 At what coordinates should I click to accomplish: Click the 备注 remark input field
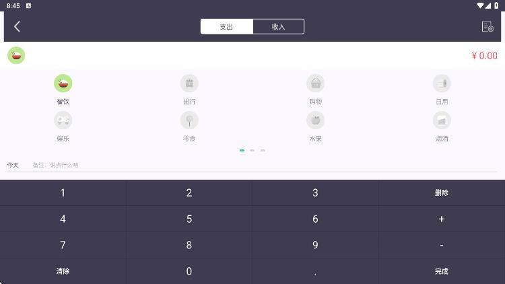pos(202,165)
